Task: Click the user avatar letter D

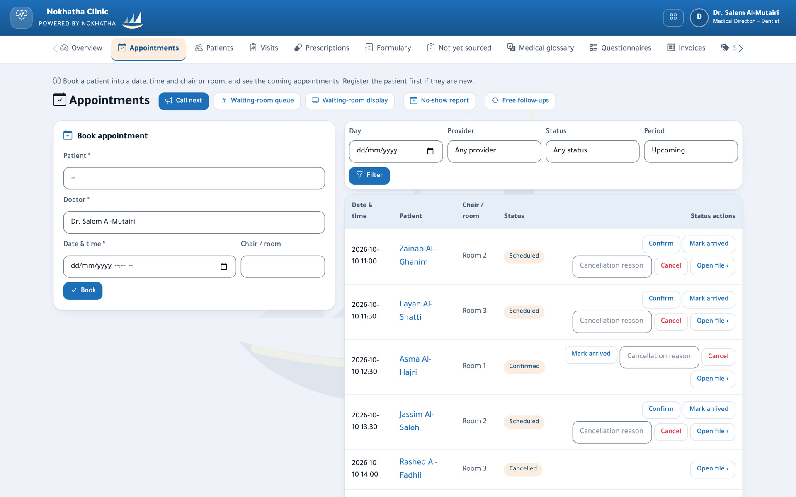Action: [x=699, y=17]
